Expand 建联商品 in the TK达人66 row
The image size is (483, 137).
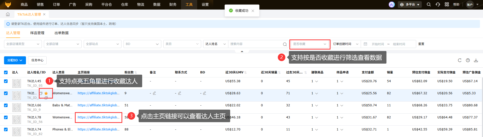point(317,106)
